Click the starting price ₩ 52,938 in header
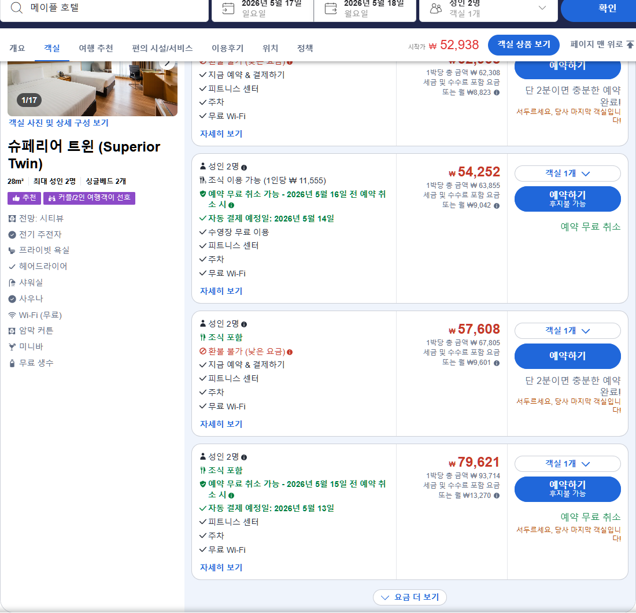Viewport: 636px width, 613px height. coord(453,45)
